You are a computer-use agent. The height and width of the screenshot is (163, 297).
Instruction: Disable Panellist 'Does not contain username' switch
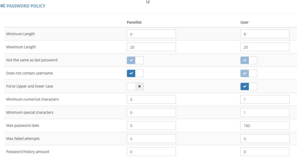[135, 73]
